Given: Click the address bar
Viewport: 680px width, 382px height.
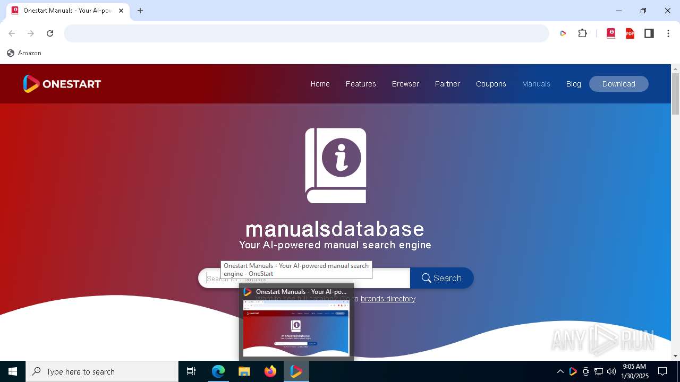Looking at the screenshot, I should (x=307, y=33).
